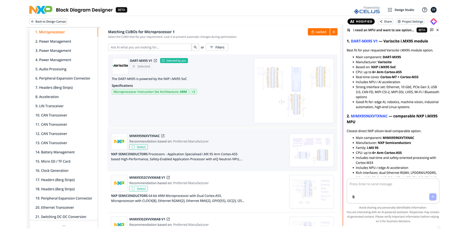Click the chat message input box
The image size is (467, 233).
393,191
